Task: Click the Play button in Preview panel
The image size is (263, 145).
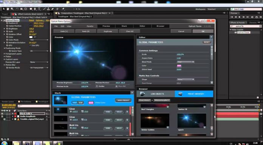Action: click(x=240, y=17)
